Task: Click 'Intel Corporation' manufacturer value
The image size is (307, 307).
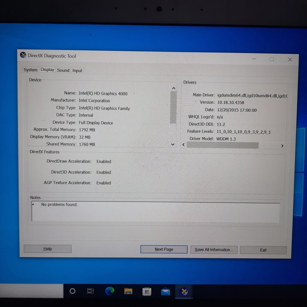Action: 94,101
